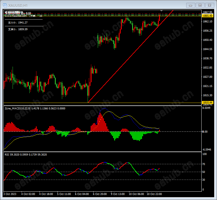This screenshot has height=200, width=217.
Task: Click the XAUUSD,H1 chart window icon
Action: [5, 5]
